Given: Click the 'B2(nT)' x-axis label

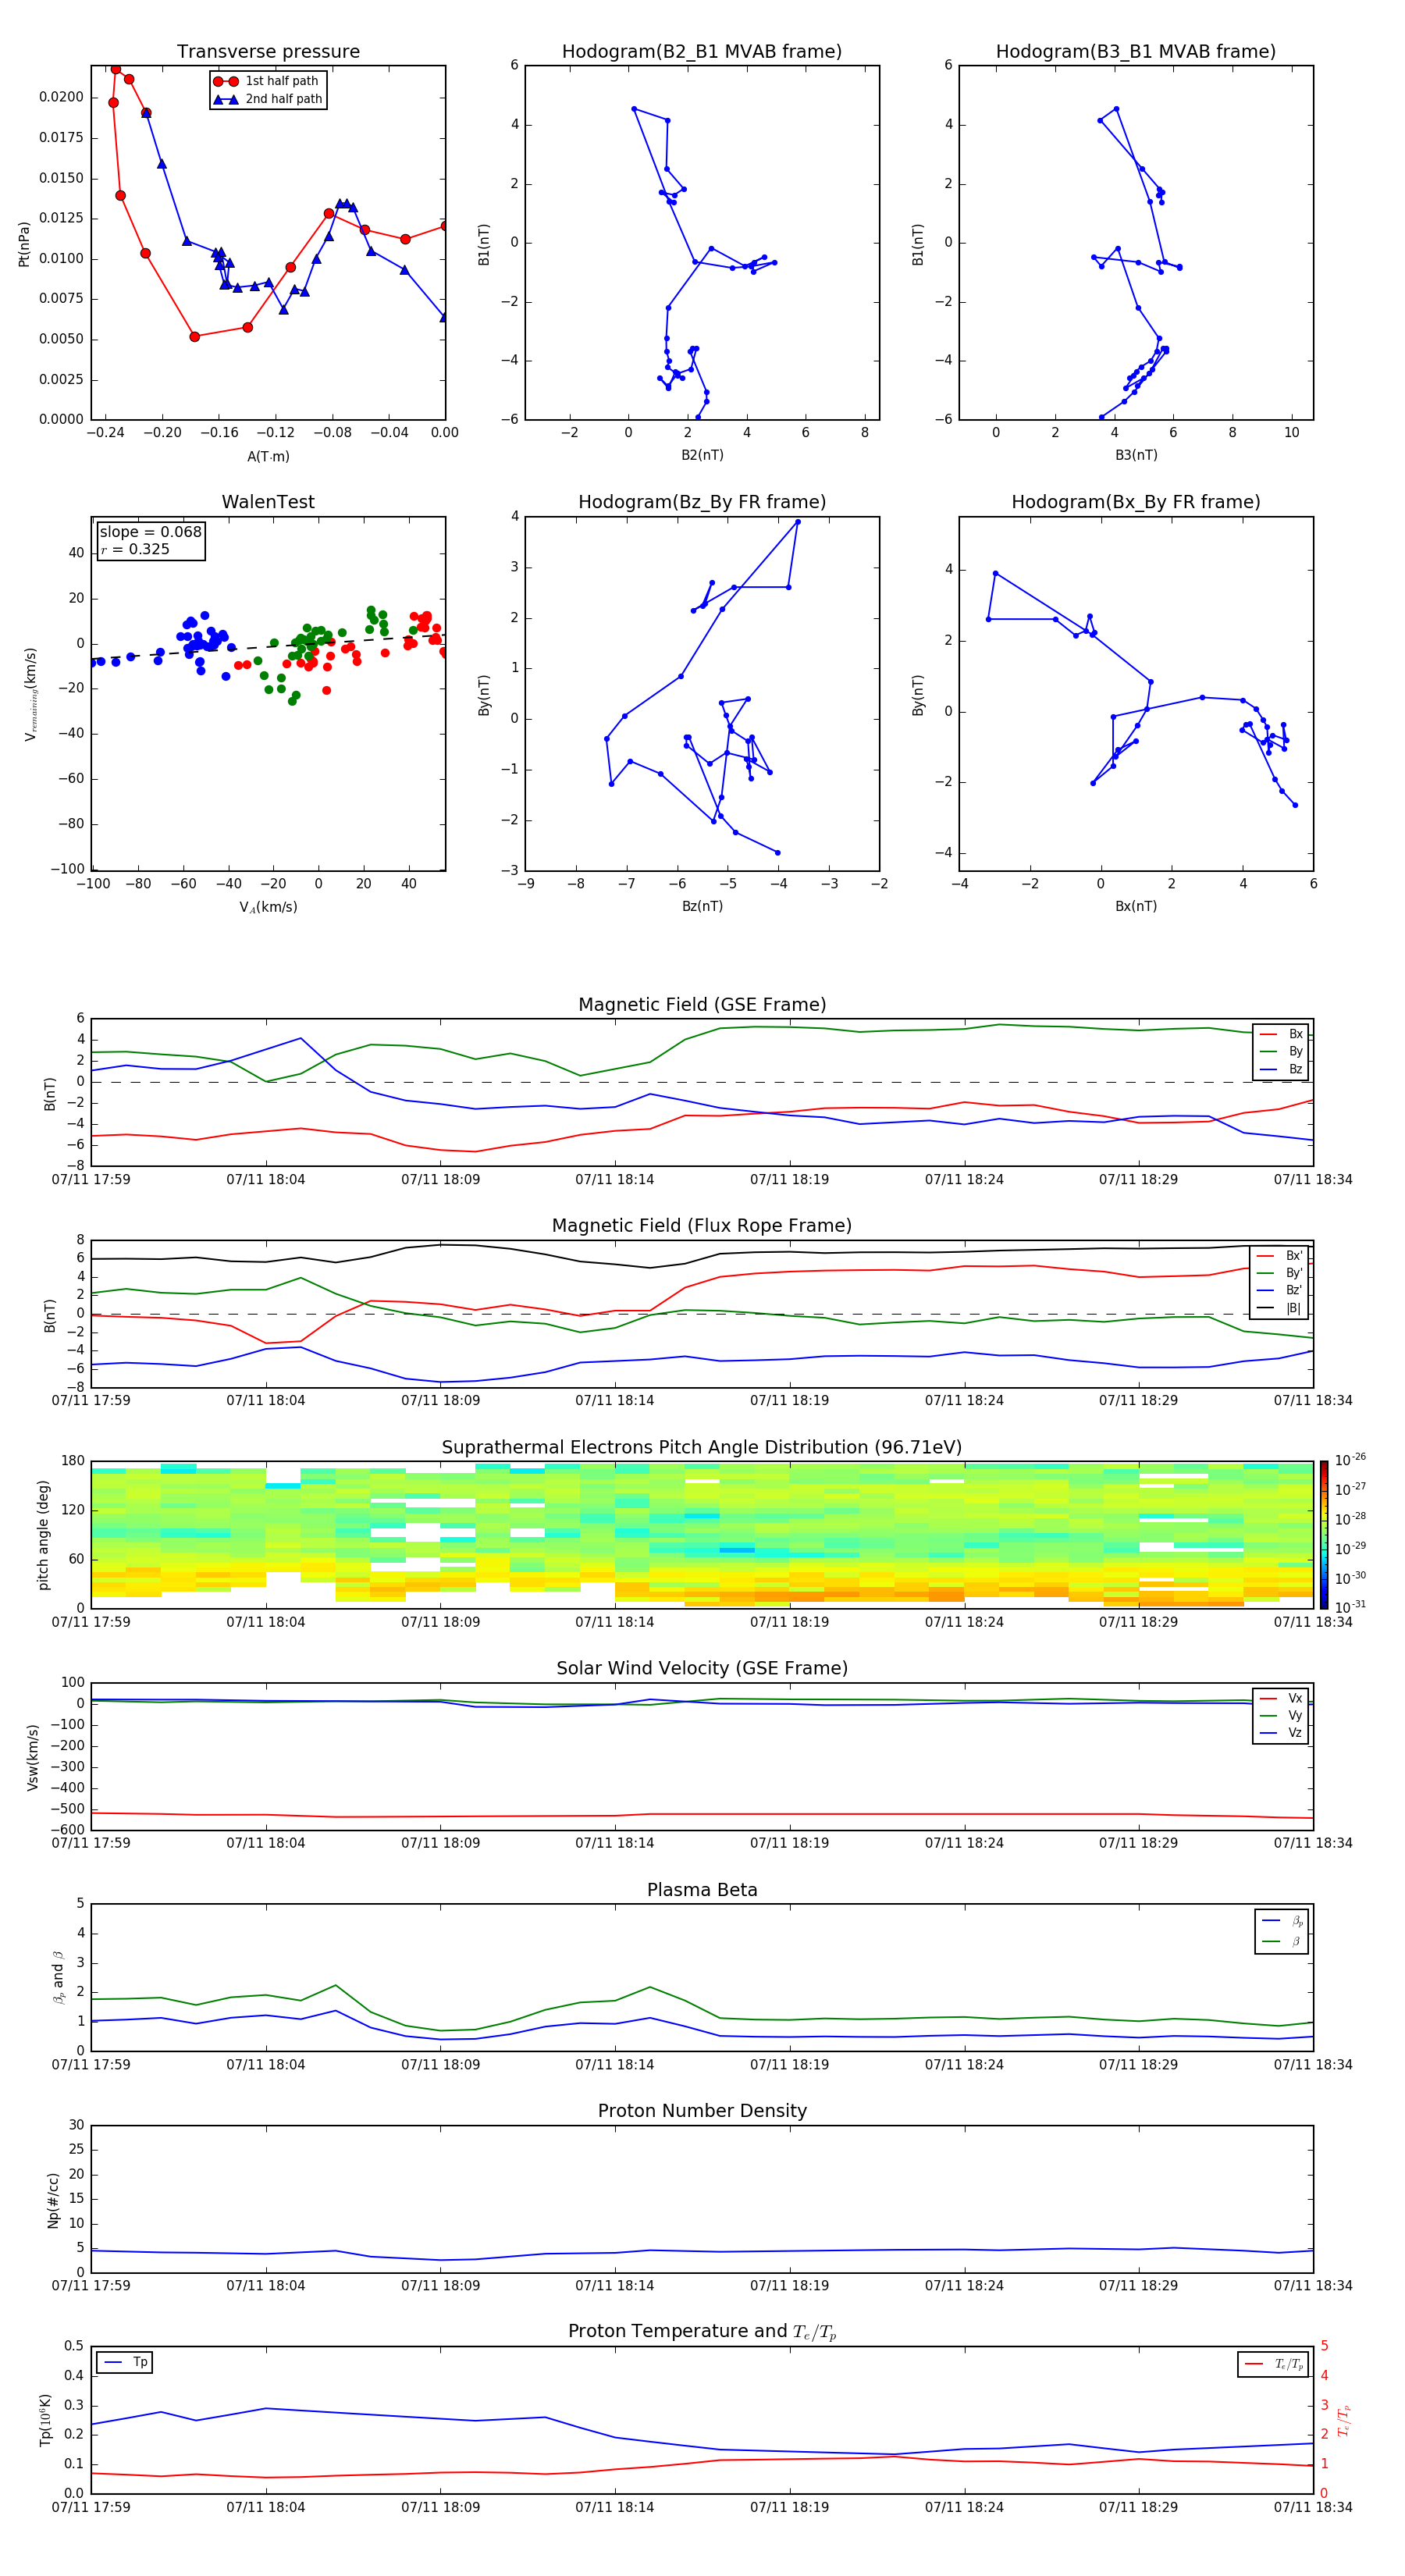Looking at the screenshot, I should tap(702, 455).
